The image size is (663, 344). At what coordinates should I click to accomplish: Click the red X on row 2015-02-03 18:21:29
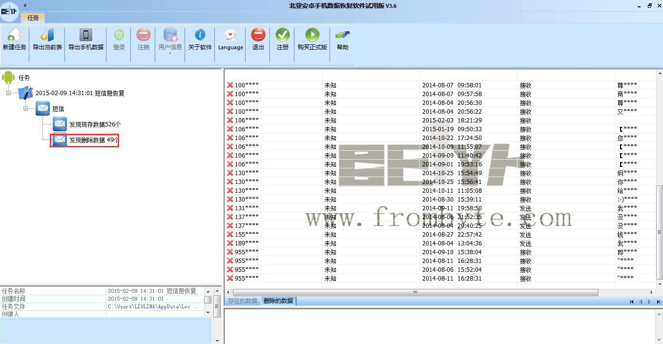tap(230, 121)
